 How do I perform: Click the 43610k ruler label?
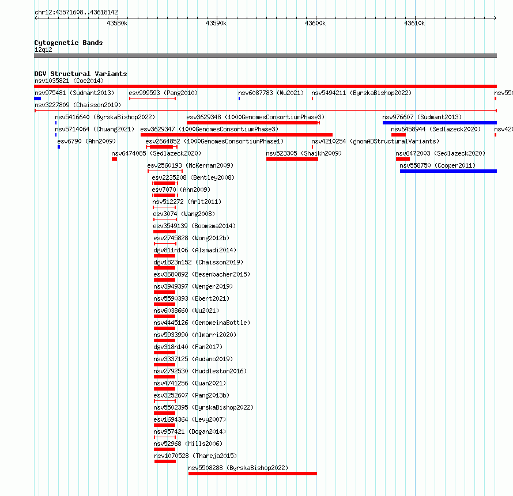click(x=414, y=23)
